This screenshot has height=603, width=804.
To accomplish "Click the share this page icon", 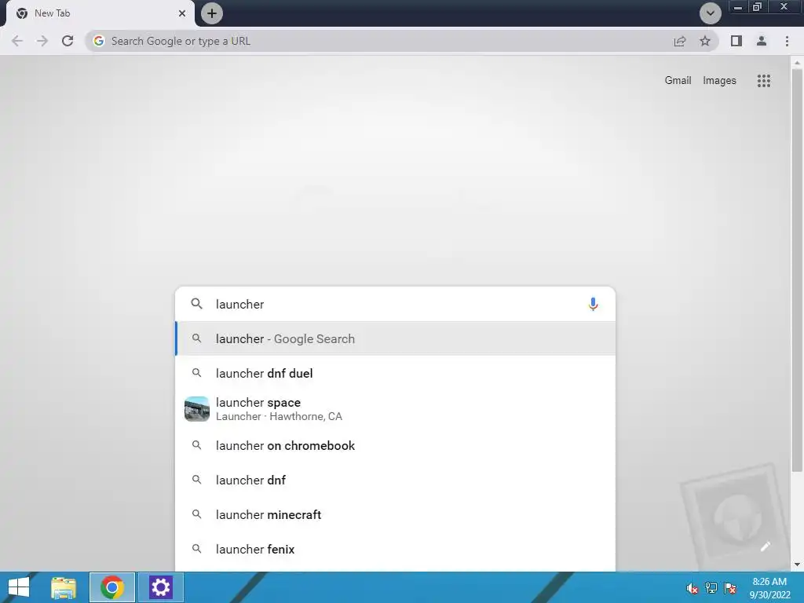I will coord(680,41).
